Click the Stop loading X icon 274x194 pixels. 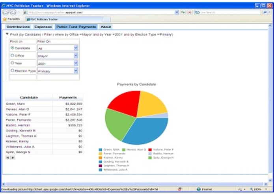(x=190, y=12)
